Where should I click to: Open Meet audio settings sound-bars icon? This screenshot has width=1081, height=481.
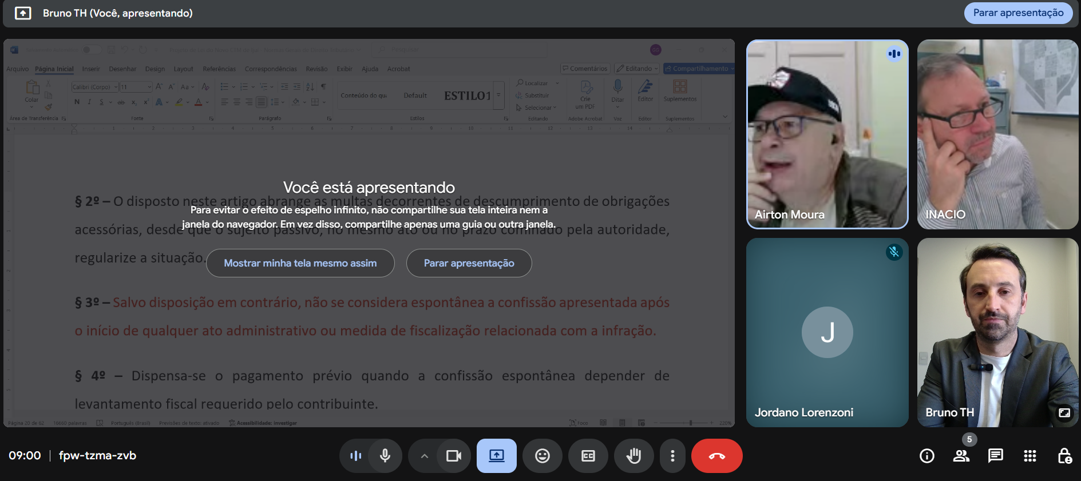click(x=355, y=456)
